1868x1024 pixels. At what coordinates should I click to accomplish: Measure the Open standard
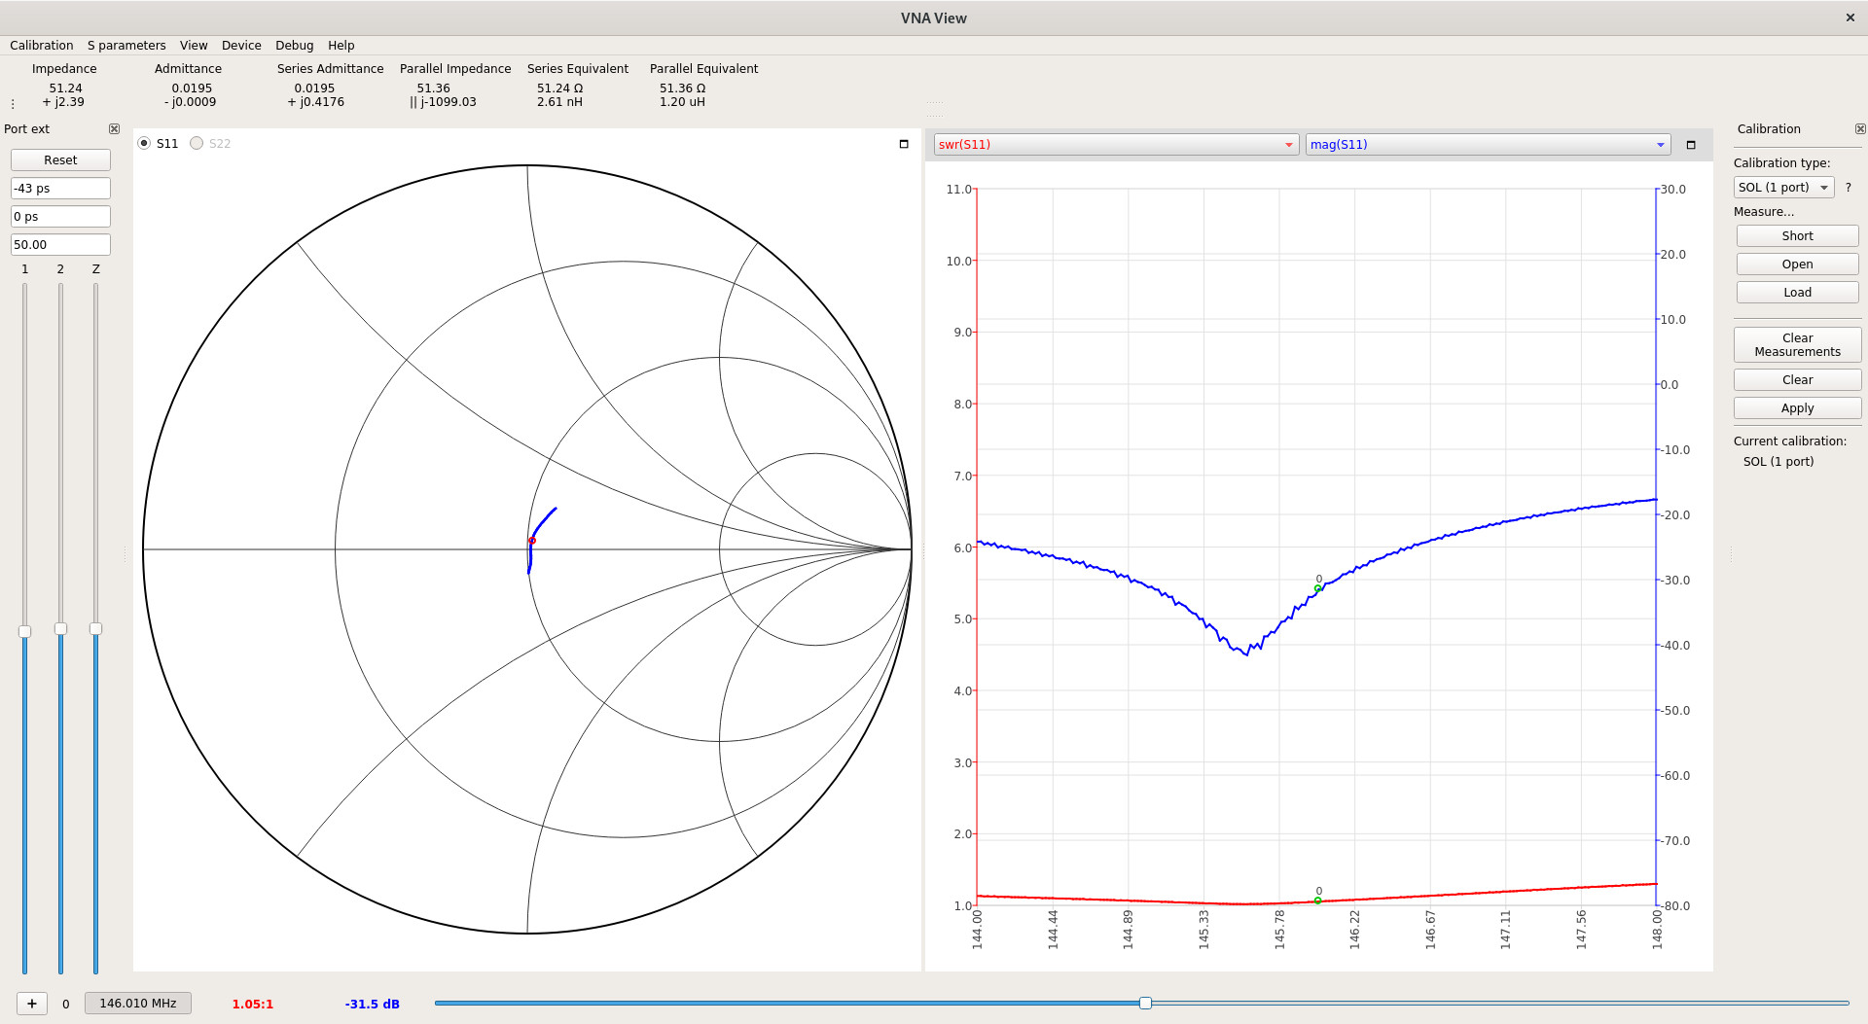(x=1797, y=265)
